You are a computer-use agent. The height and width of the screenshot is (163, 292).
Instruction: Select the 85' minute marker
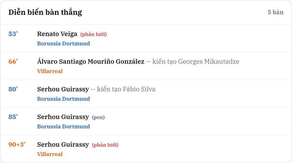click(13, 117)
